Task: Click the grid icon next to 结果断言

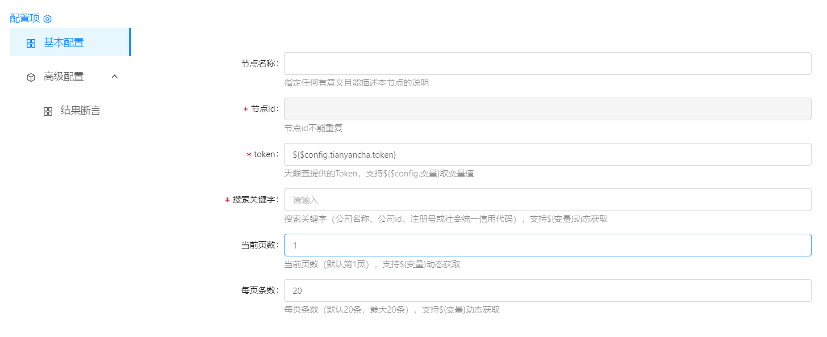Action: 48,111
